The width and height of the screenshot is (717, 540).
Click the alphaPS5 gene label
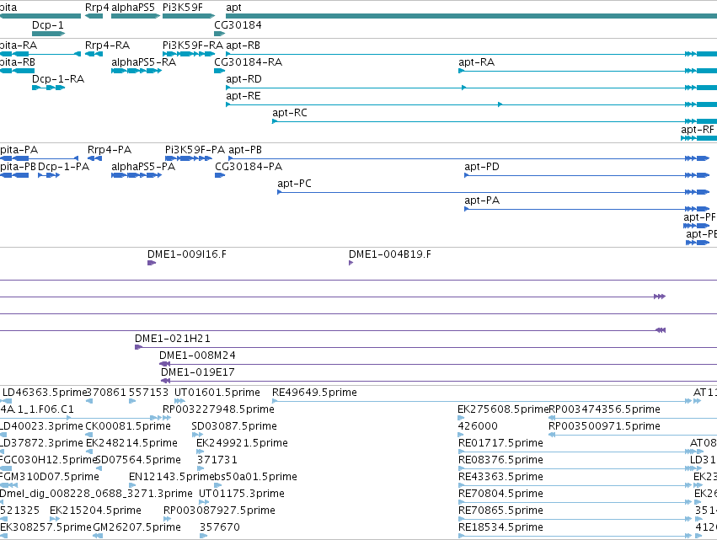coord(133,8)
